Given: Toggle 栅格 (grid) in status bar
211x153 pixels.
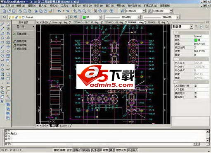Looking at the screenshot, I should click(63, 150).
